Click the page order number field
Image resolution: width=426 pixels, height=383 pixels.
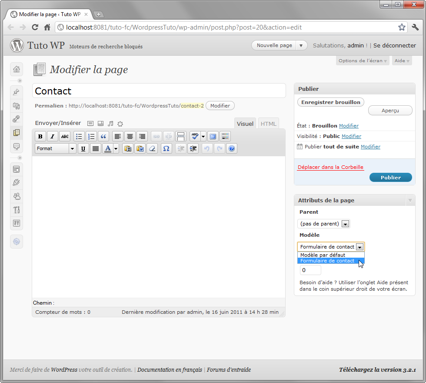coord(310,270)
